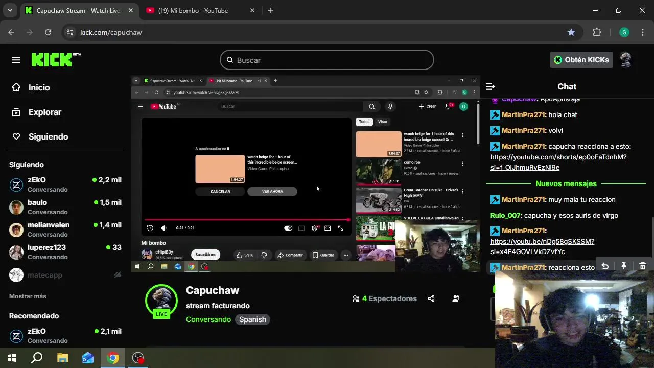This screenshot has width=654, height=368.
Task: Open OBS Studio from the taskbar
Action: pyautogui.click(x=138, y=358)
